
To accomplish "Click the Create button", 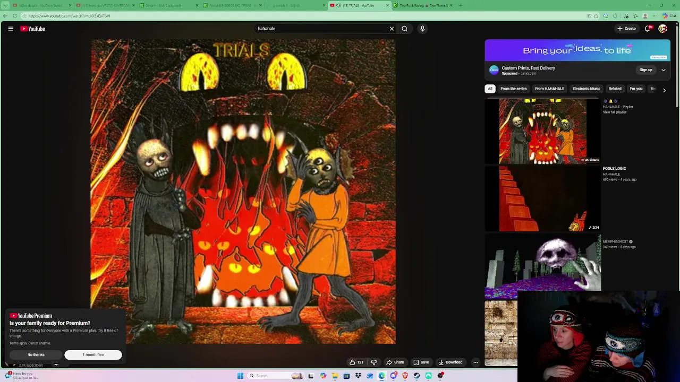I will pyautogui.click(x=627, y=29).
